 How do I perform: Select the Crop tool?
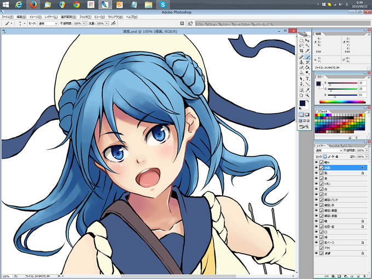tap(301, 50)
